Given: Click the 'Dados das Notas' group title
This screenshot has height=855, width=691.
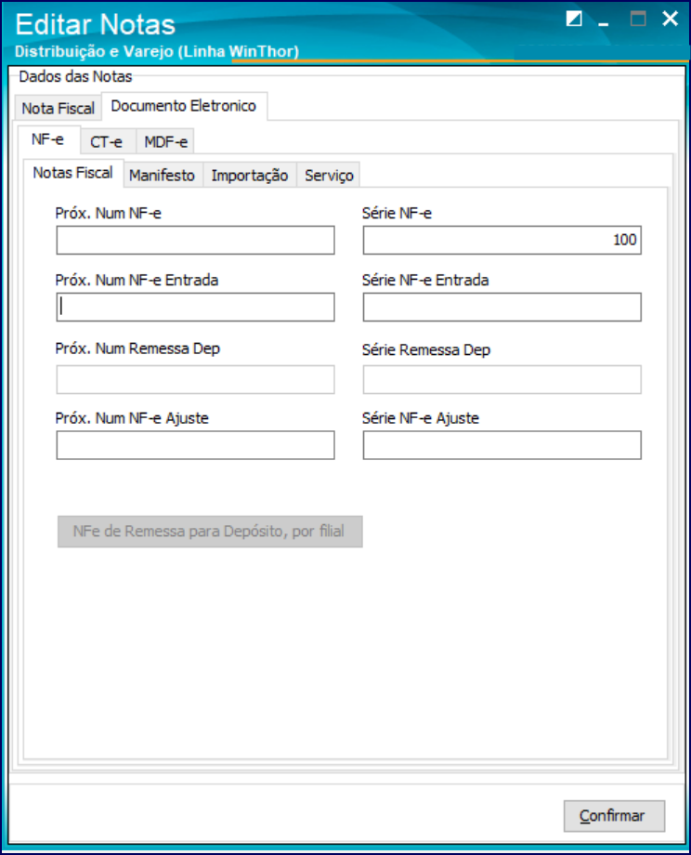Looking at the screenshot, I should point(75,76).
